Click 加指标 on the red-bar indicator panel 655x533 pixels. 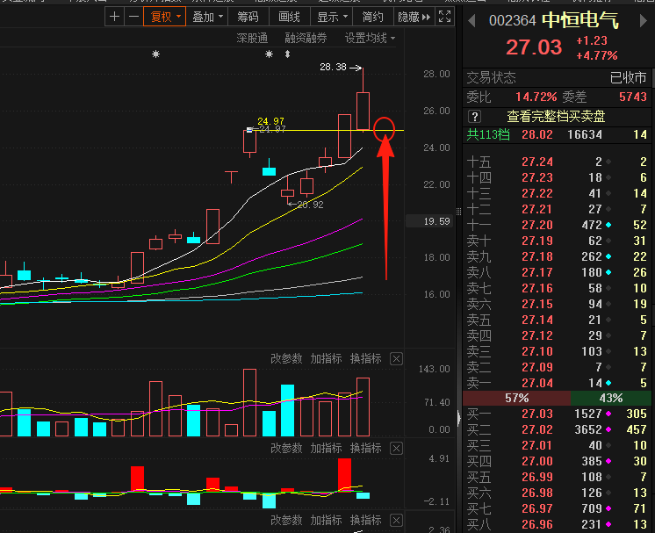326,448
